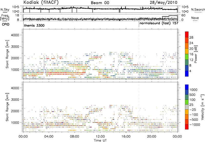Click the power panel 'Slant Range [km]' label
Screen dimensions: 205x142
pyautogui.click(x=7, y=54)
